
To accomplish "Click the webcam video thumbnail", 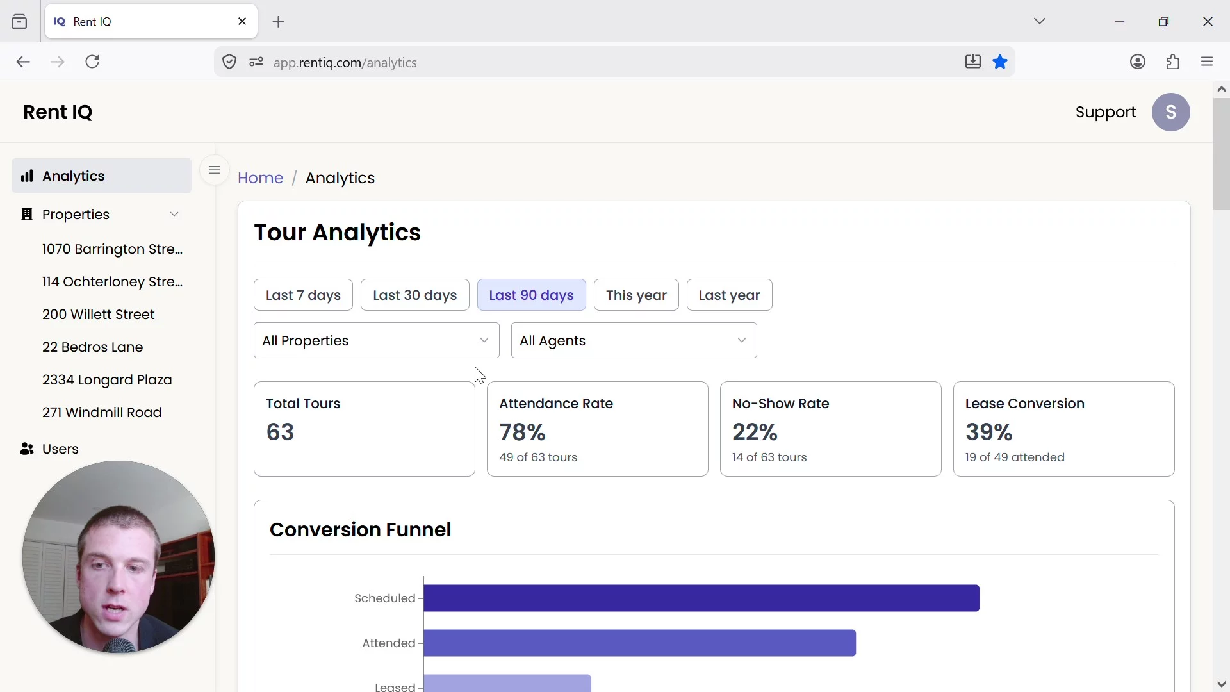I will 119,557.
